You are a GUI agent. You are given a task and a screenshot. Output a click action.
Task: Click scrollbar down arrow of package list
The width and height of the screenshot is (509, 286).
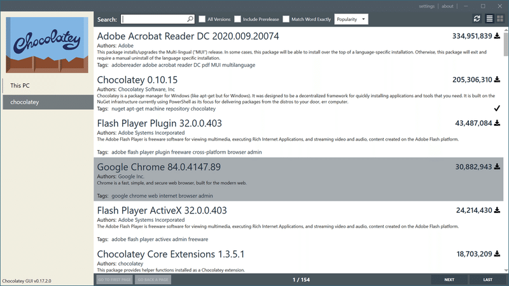[x=506, y=271]
